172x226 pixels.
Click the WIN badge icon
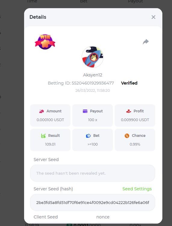45,42
